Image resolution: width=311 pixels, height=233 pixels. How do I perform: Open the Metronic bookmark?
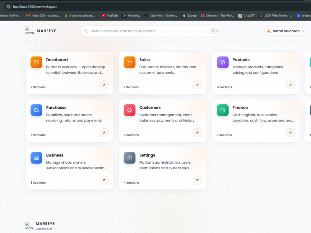(218, 16)
